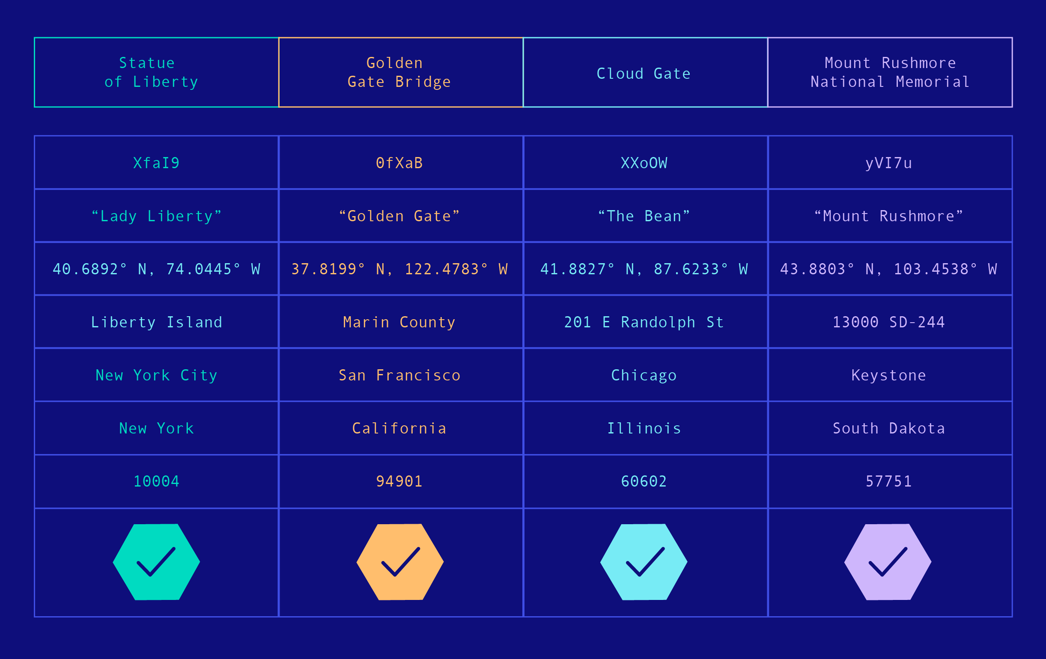The height and width of the screenshot is (659, 1046).
Task: Select Mount Rushmore National Memorial header
Action: click(890, 72)
